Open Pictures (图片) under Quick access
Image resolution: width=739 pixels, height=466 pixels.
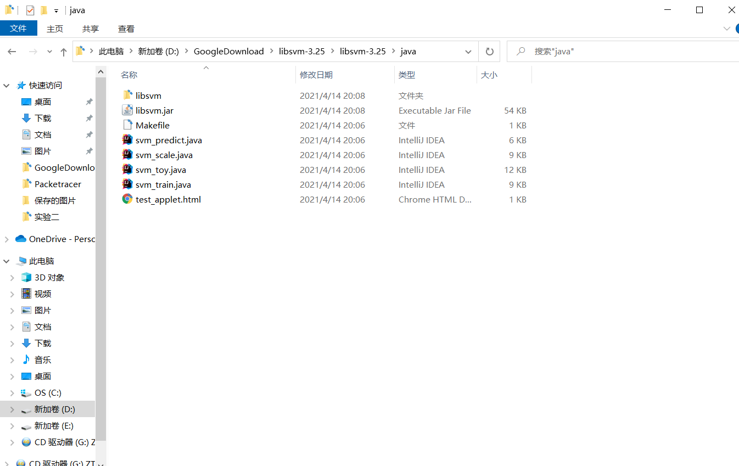coord(43,151)
